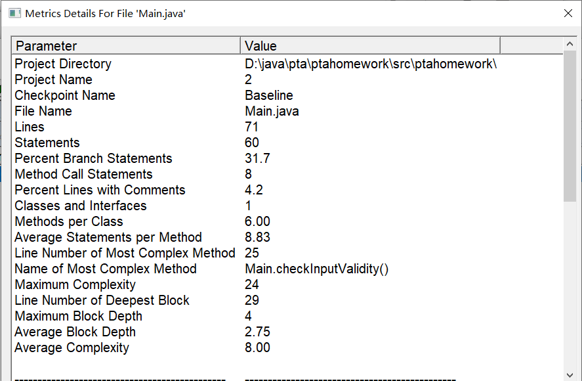Image resolution: width=582 pixels, height=381 pixels.
Task: Click the scrollbar up arrow
Action: tap(570, 45)
